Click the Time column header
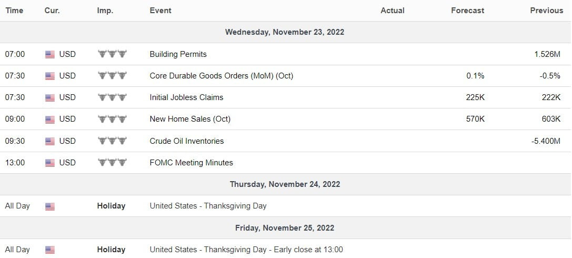 tap(14, 11)
